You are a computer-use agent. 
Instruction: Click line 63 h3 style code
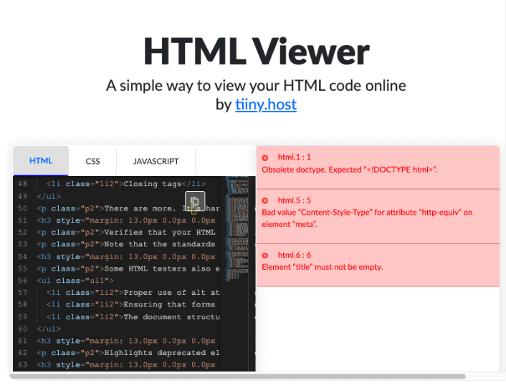pyautogui.click(x=126, y=365)
